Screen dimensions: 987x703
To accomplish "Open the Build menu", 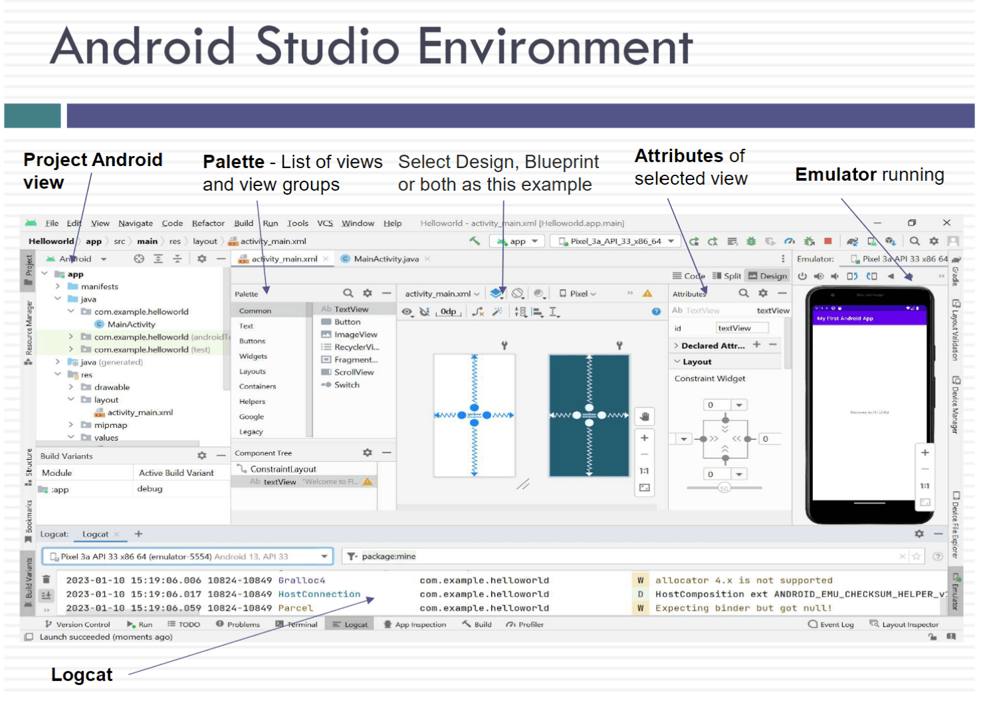I will coord(243,223).
